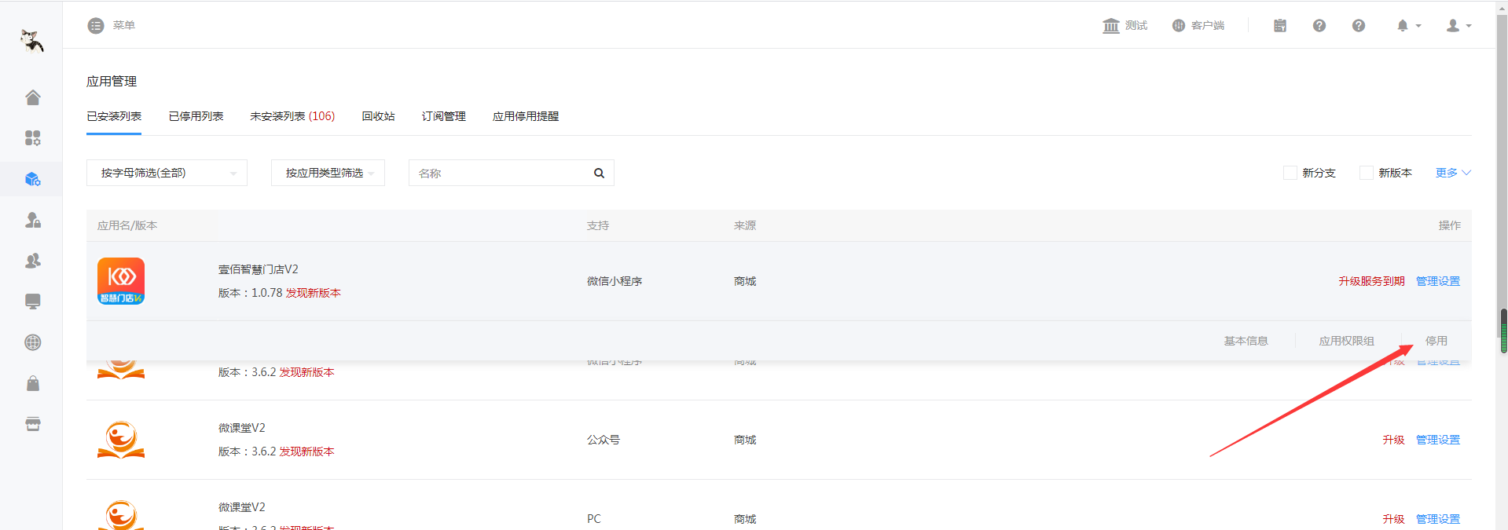Open the globe icon in the sidebar
This screenshot has width=1508, height=530.
click(32, 342)
